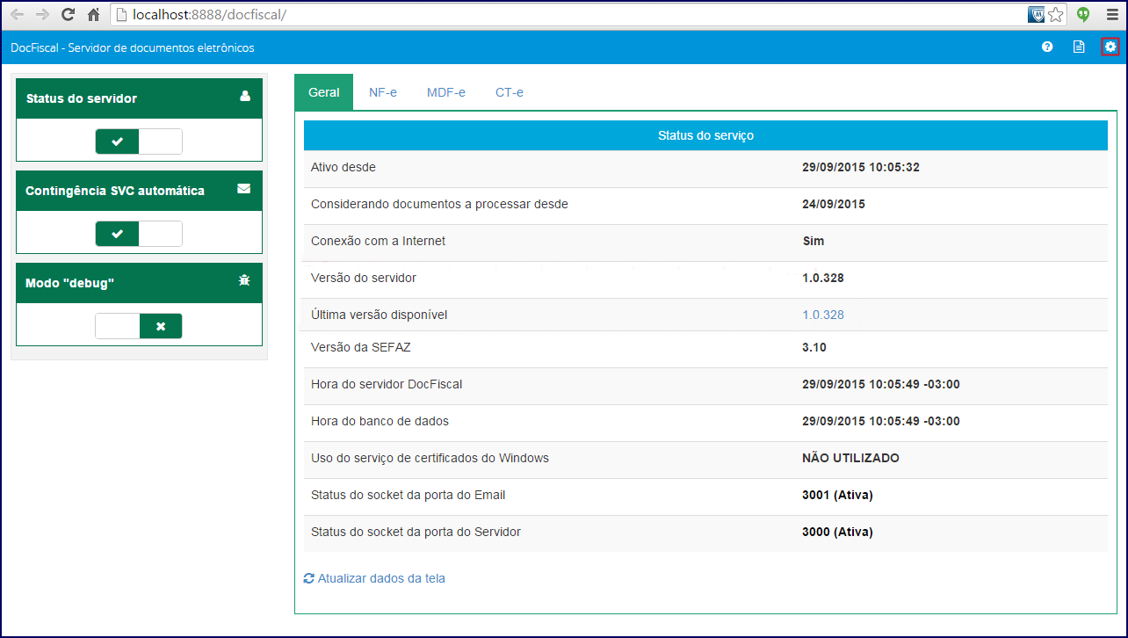The height and width of the screenshot is (638, 1128).
Task: Click the Conexão com a Internet row label
Action: [379, 241]
